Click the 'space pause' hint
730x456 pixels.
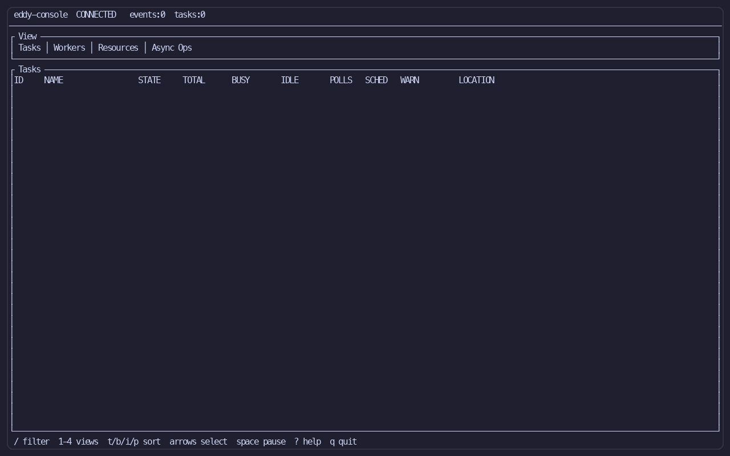click(261, 442)
